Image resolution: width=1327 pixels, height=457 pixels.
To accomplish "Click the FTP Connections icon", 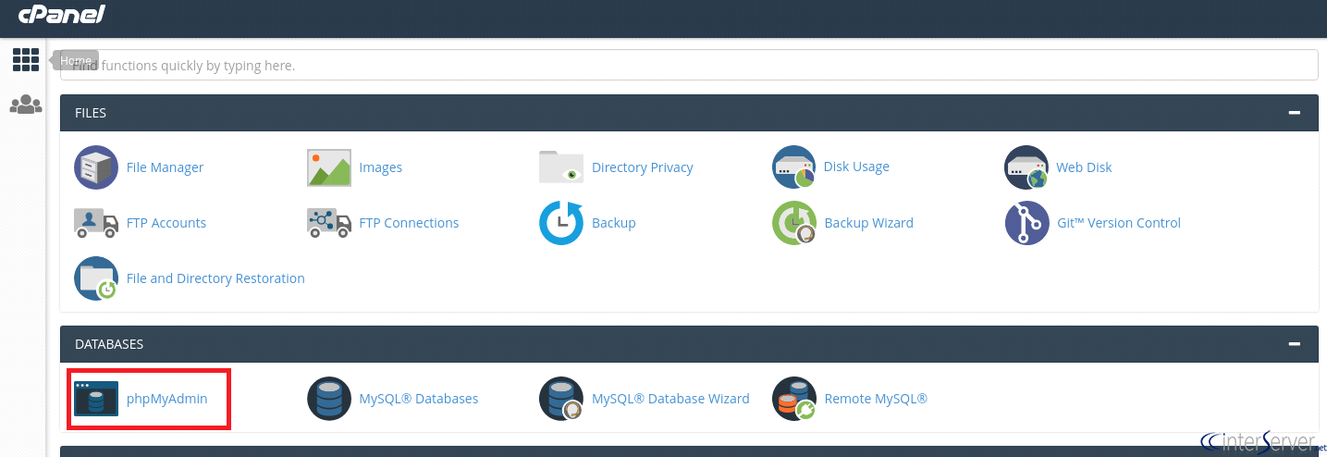I will [x=329, y=223].
